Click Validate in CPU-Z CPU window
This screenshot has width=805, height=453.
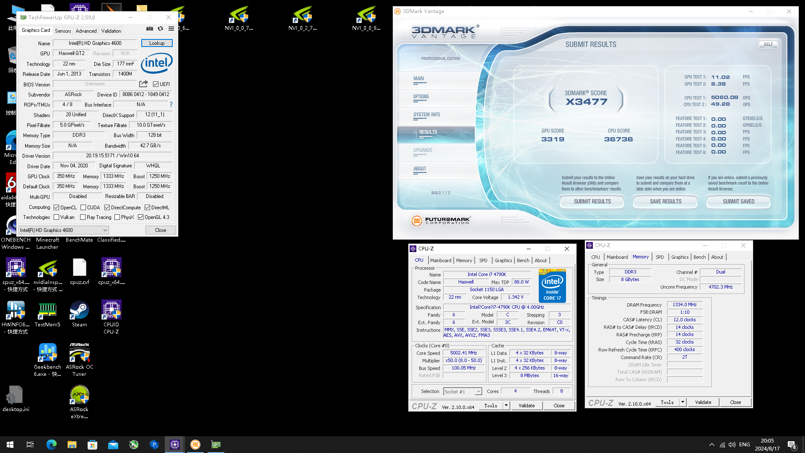point(527,406)
